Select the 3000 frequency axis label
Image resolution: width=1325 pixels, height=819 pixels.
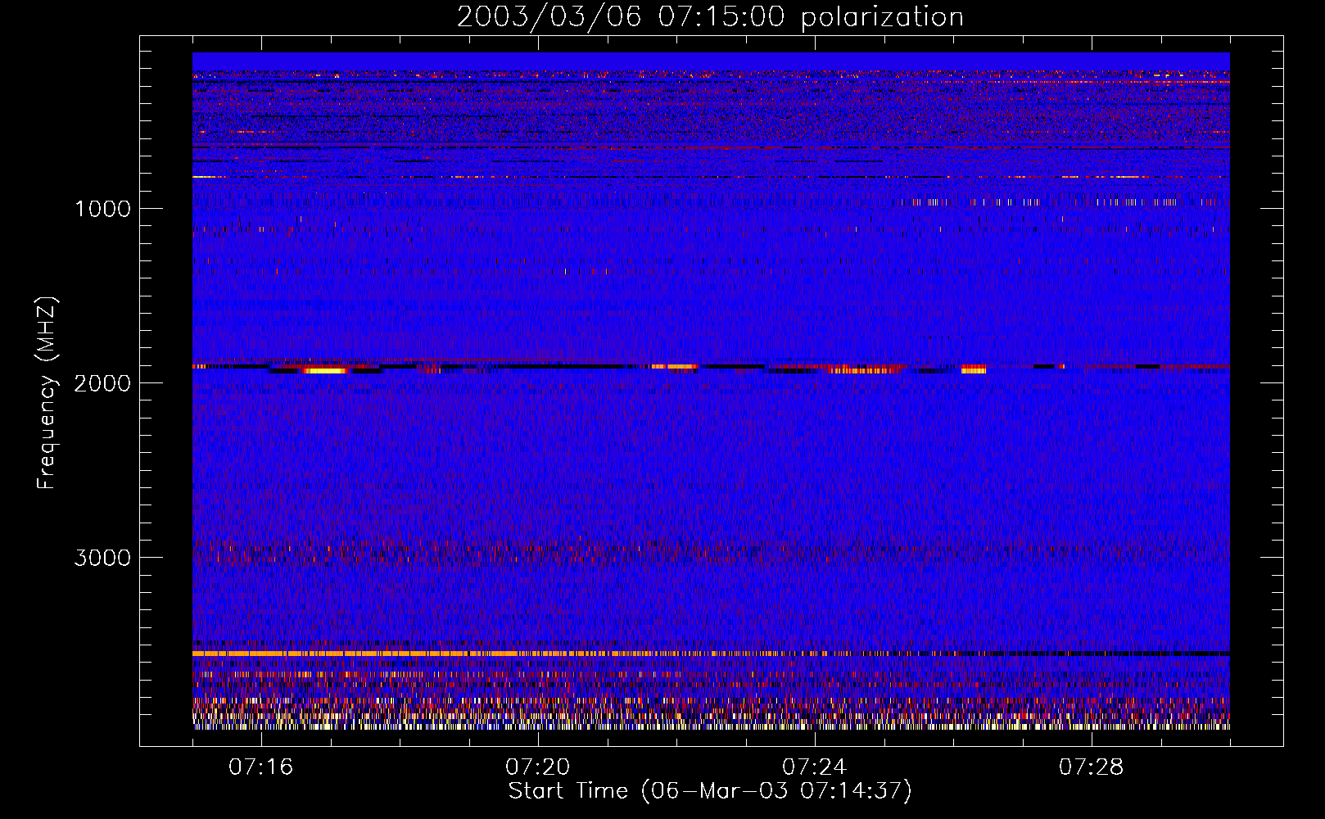(x=102, y=558)
